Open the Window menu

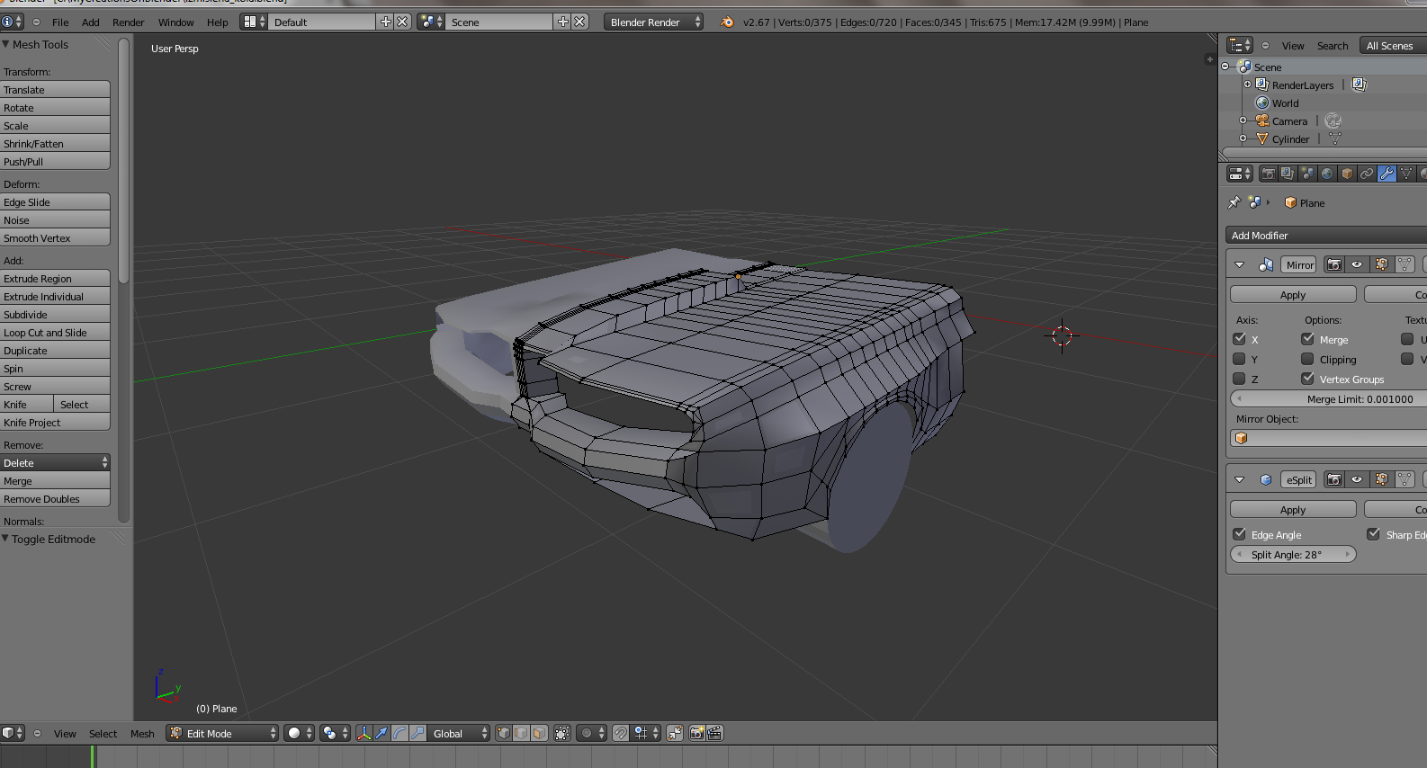pos(176,22)
